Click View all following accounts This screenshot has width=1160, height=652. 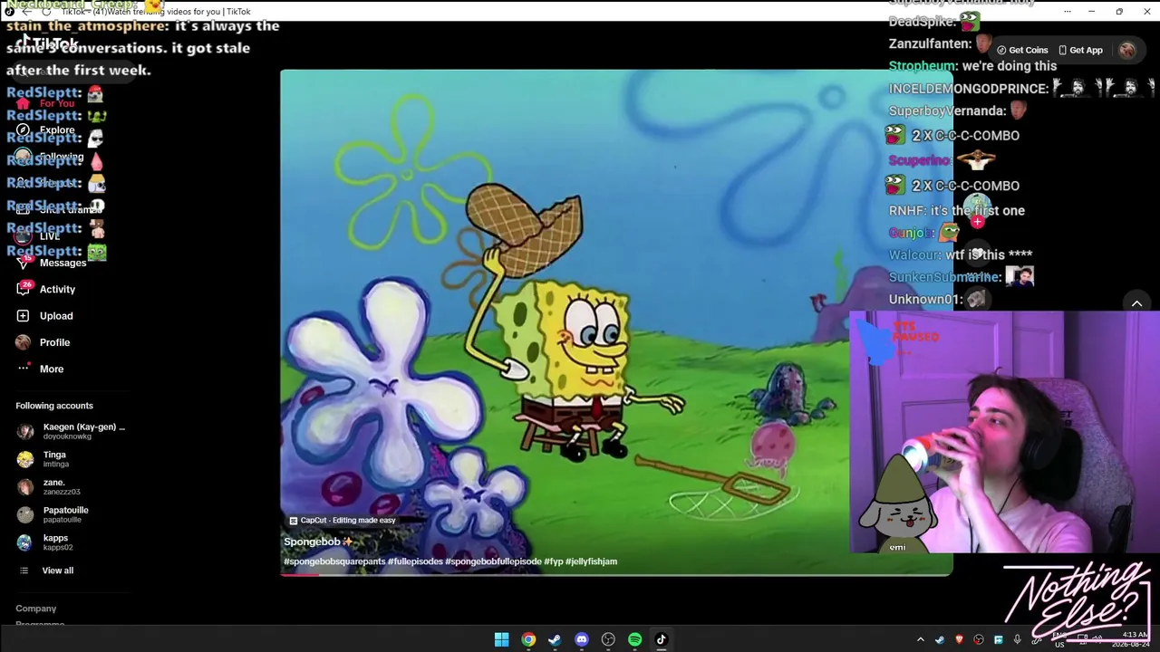coord(47,570)
